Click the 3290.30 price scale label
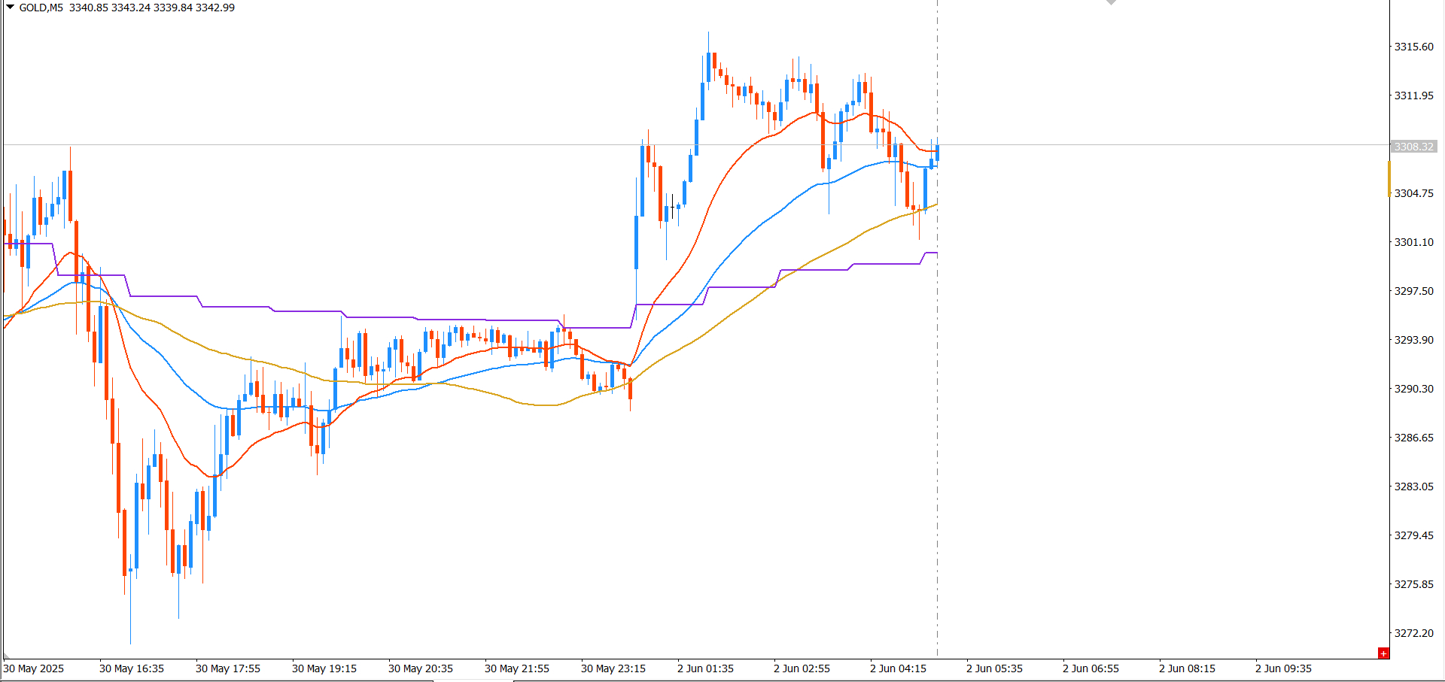Viewport: 1445px width, 682px height. (x=1414, y=389)
